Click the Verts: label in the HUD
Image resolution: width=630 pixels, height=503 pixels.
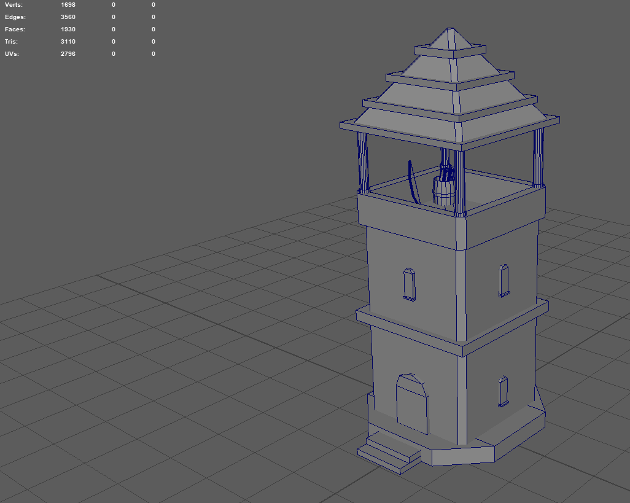14,5
